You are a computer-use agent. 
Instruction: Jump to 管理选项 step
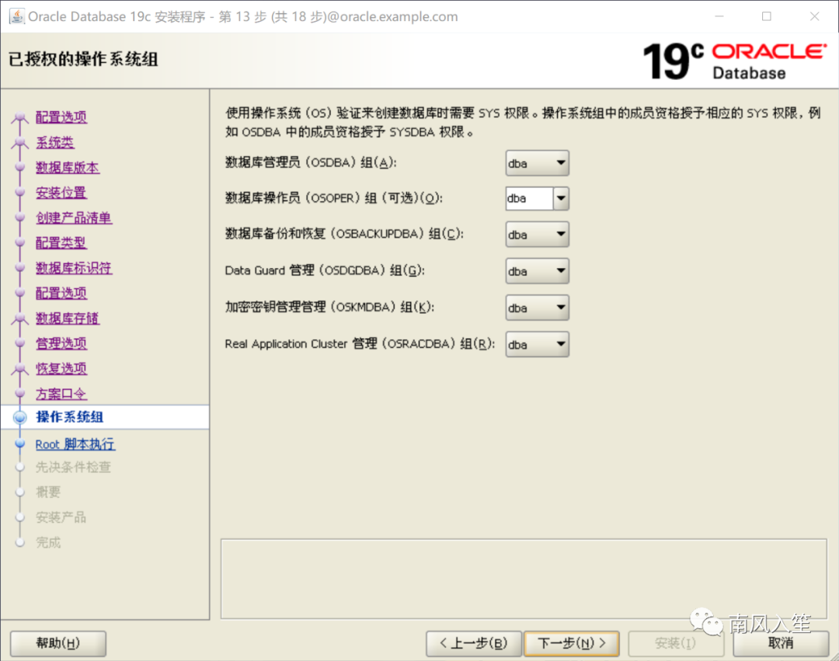61,343
